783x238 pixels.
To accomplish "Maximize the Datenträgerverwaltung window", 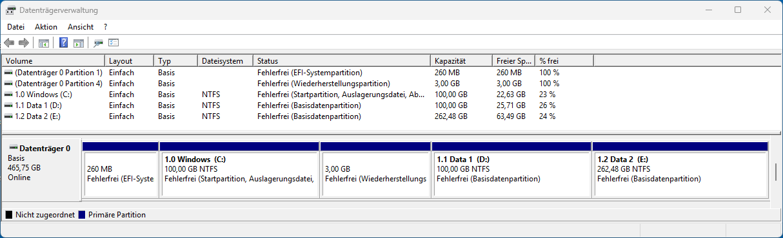I will tap(737, 10).
